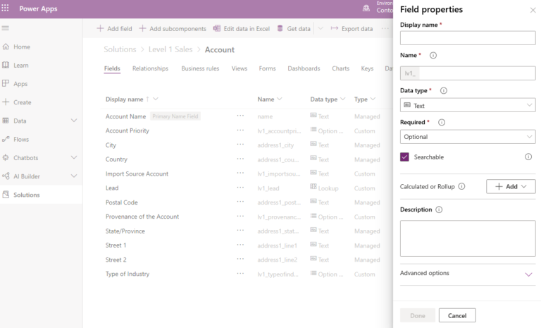Click the Done button

coord(418,315)
